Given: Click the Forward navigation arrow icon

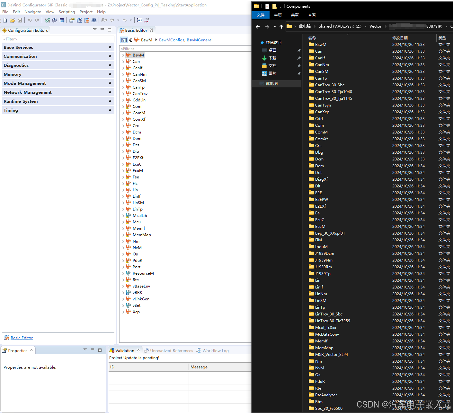Looking at the screenshot, I should click(x=125, y=20).
